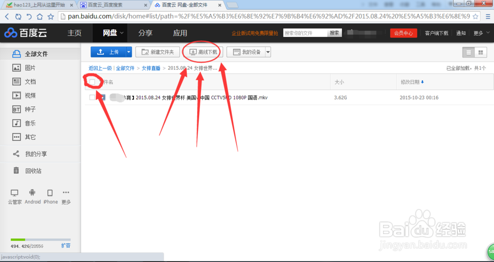Switch to grid thumbnail view icon
Viewport: 494px width, 262px height.
pos(481,53)
